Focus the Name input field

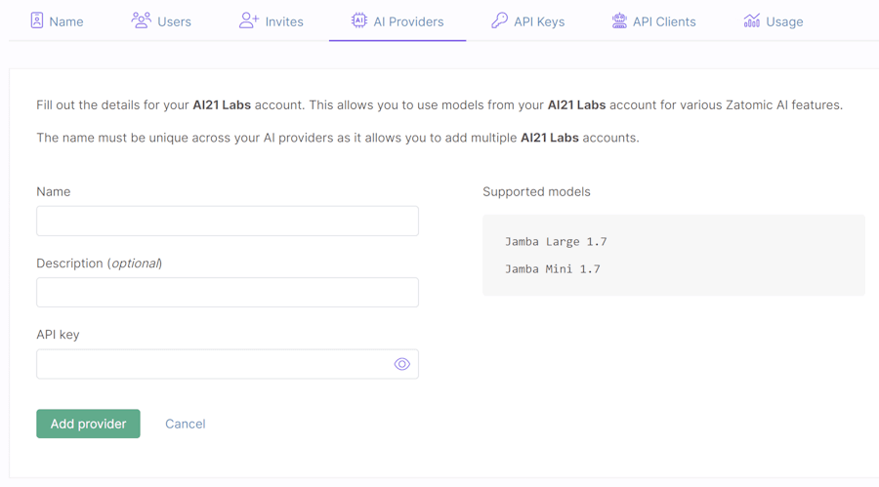pyautogui.click(x=228, y=221)
